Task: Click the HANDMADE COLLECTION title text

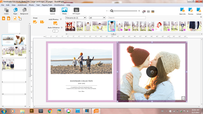Action: pos(81,81)
